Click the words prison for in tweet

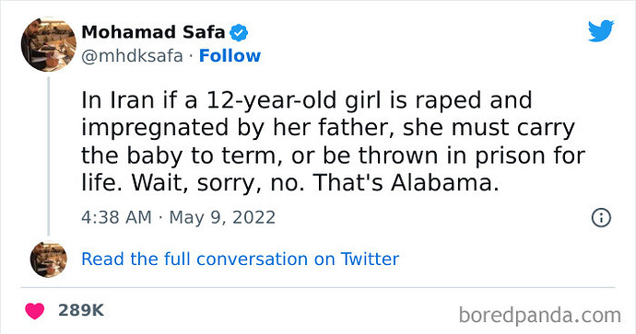pyautogui.click(x=530, y=156)
